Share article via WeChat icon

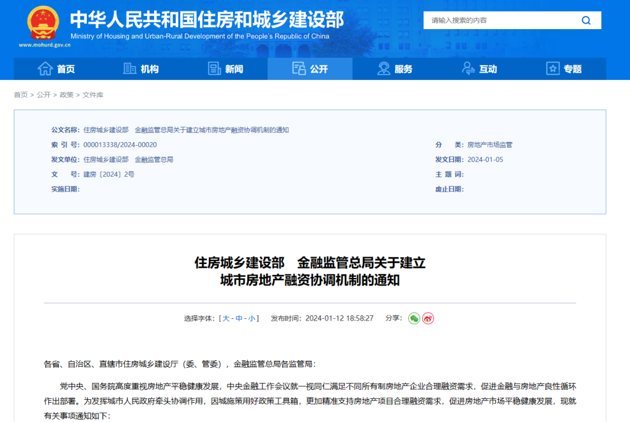tap(414, 318)
